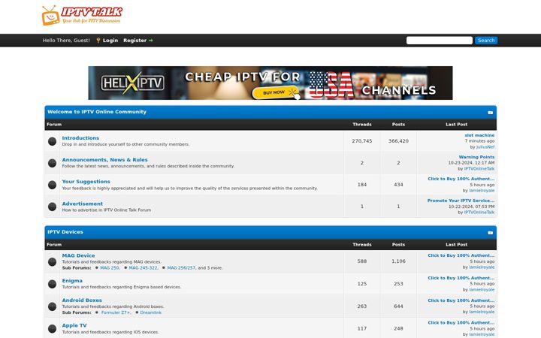Click the Enigma thread count 125
This screenshot has height=338, width=541.
362,284
